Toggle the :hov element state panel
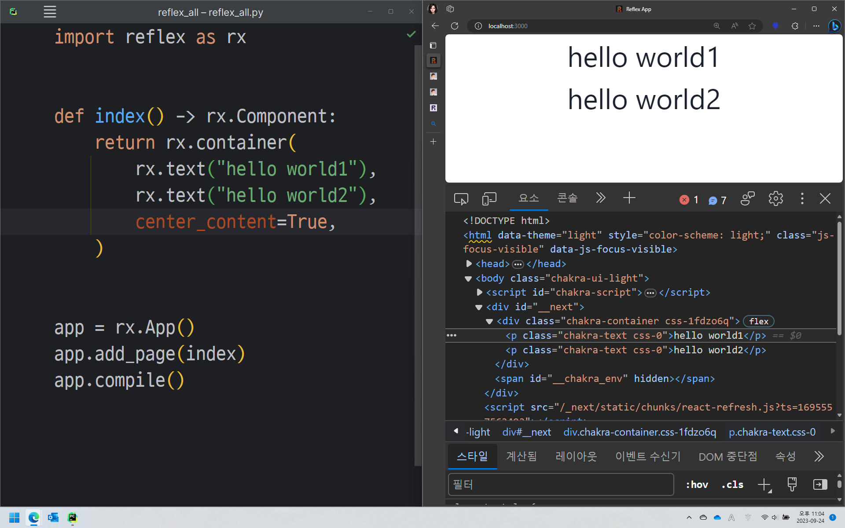The image size is (845, 528). tap(697, 484)
